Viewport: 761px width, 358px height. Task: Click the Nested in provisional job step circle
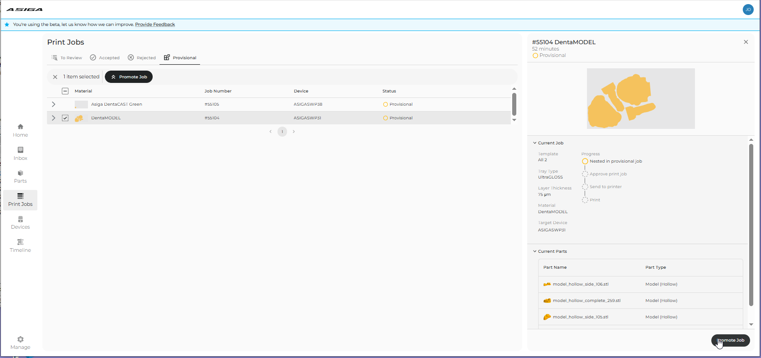(585, 161)
